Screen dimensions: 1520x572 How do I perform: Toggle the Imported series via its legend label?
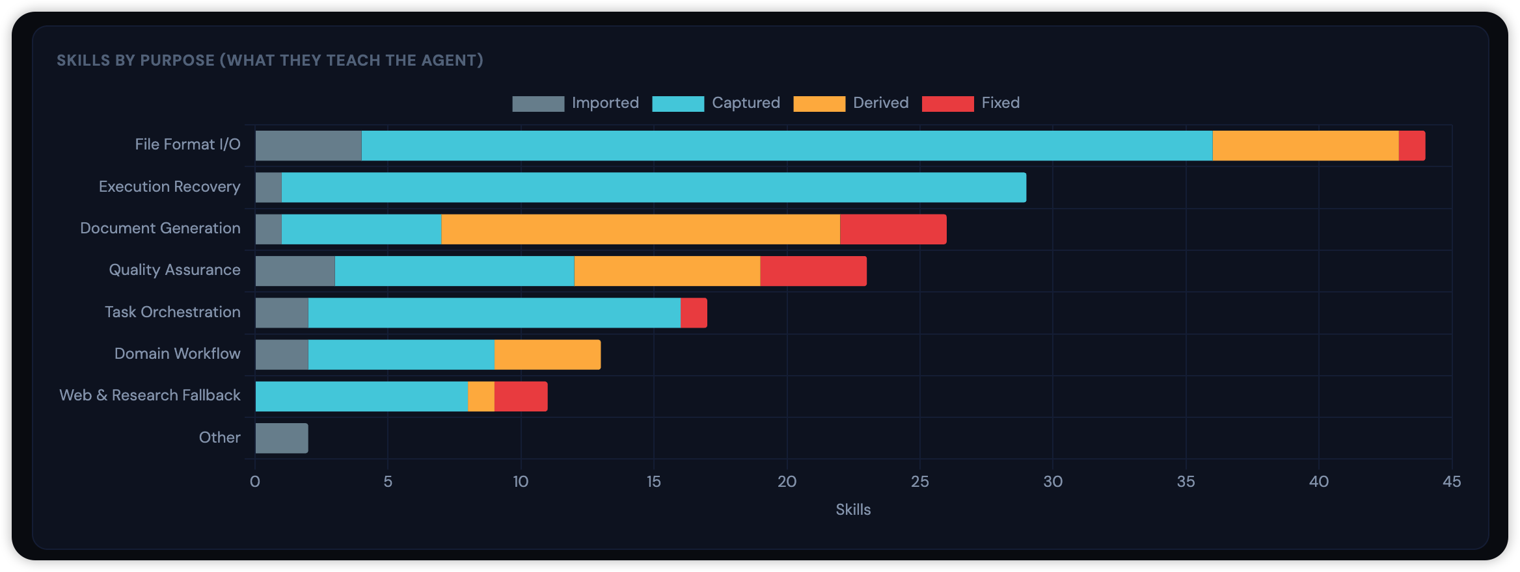[605, 103]
